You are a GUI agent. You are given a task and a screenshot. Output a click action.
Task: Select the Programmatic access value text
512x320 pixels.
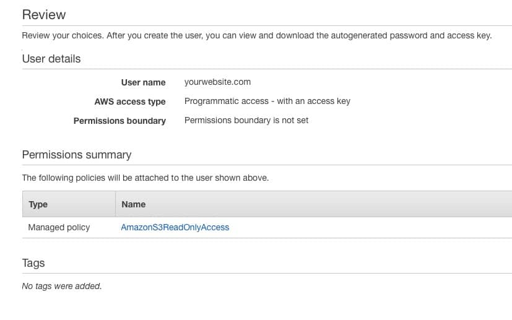click(267, 102)
